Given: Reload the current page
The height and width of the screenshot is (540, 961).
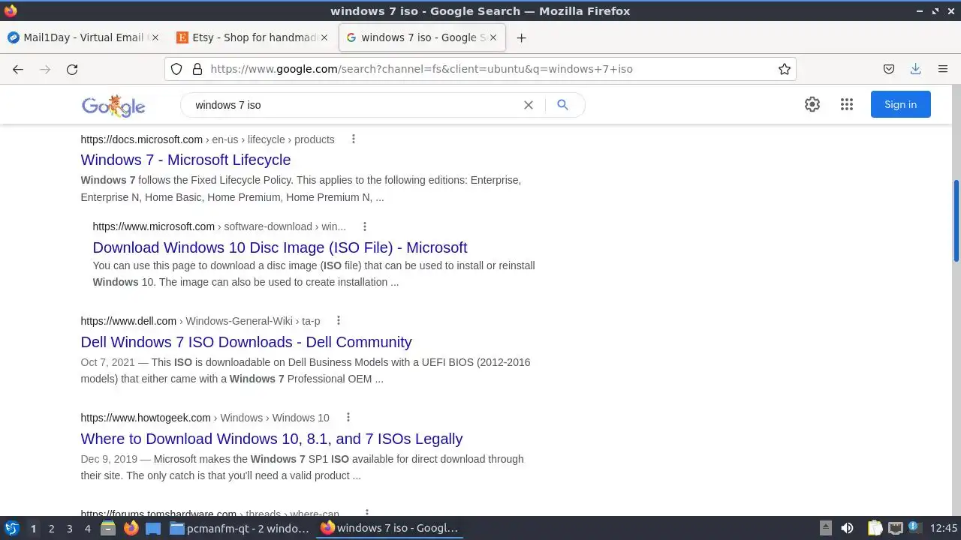Looking at the screenshot, I should click(72, 69).
